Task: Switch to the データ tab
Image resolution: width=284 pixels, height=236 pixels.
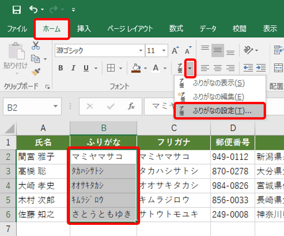Action: pos(208,29)
